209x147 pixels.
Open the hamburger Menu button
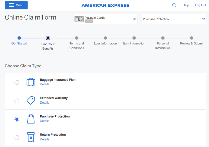coord(16,5)
